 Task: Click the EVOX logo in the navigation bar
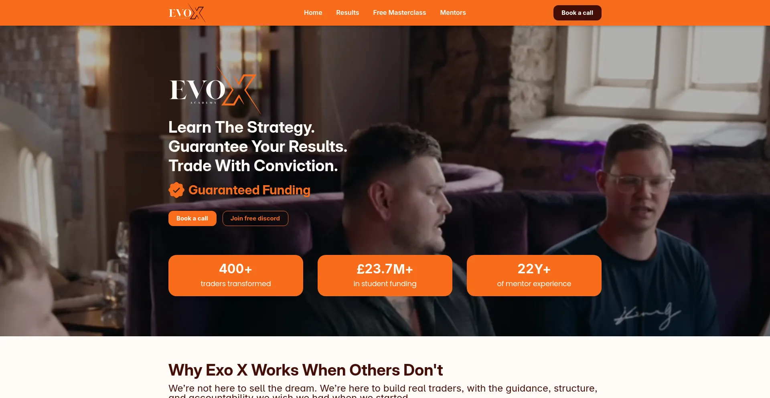187,13
